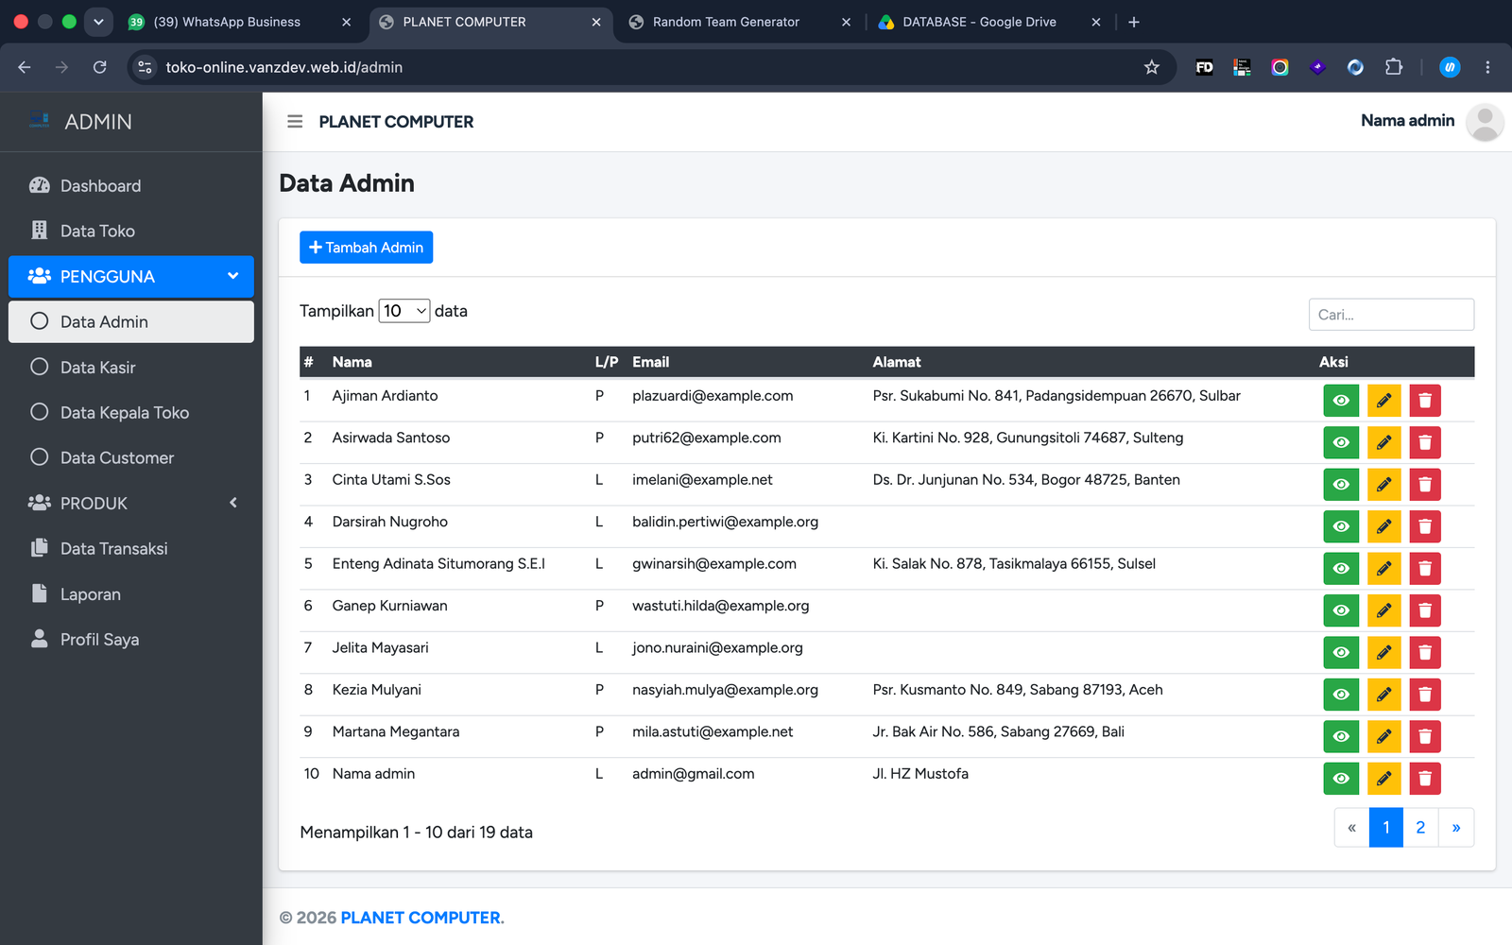Viewport: 1512px width, 945px height.
Task: Click the Cari search field
Action: point(1391,315)
